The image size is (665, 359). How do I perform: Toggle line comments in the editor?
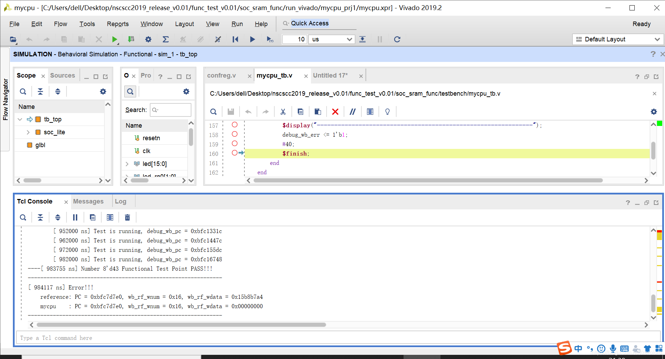coord(353,112)
